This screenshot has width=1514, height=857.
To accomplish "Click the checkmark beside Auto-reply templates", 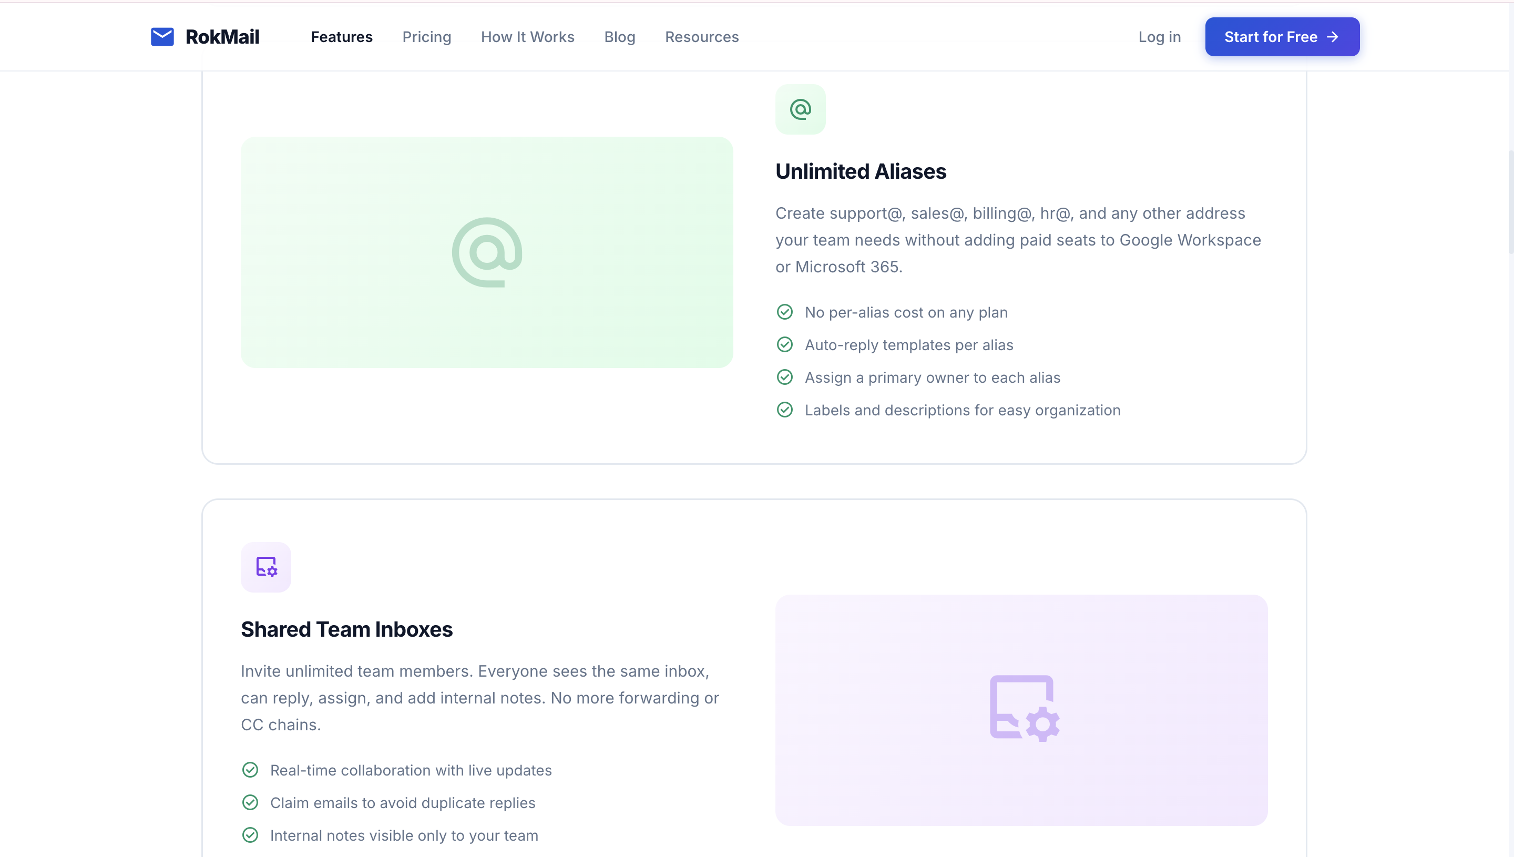I will pos(784,344).
